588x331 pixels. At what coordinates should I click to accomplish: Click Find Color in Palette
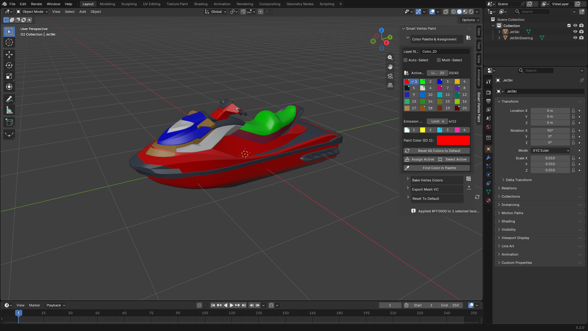(x=437, y=168)
